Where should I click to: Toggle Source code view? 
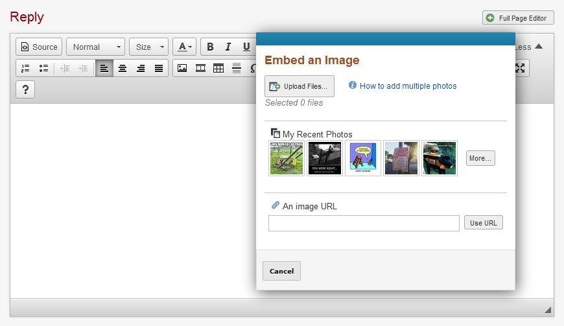tap(39, 47)
